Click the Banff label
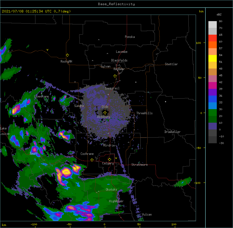Viewport: 233px width, 228px height. (x=34, y=154)
